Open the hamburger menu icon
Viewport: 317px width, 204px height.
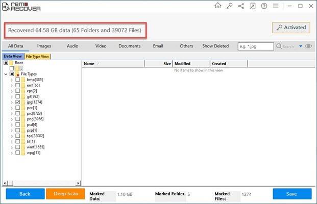tap(275, 6)
